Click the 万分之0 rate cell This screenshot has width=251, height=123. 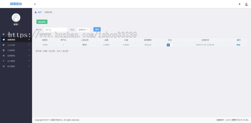click(148, 45)
